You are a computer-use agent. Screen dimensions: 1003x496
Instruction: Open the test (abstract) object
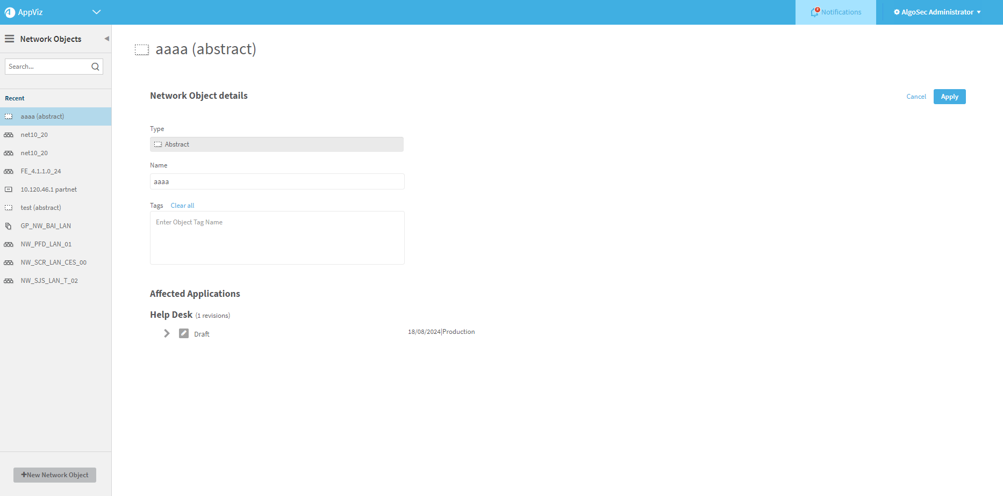[41, 208]
